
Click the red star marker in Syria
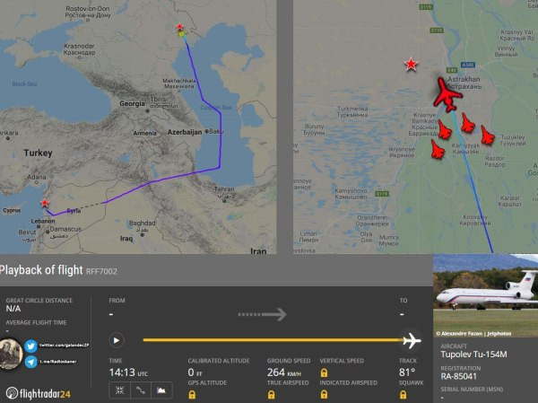45,203
